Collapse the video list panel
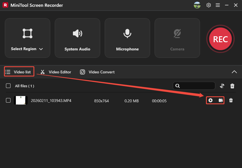This screenshot has height=168, width=242. pos(234,72)
